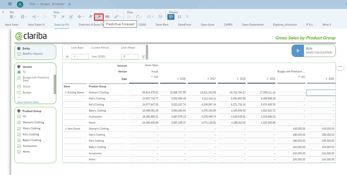Click the Predictive Forecast arrow icon
The height and width of the screenshot is (175, 347).
(x=99, y=17)
